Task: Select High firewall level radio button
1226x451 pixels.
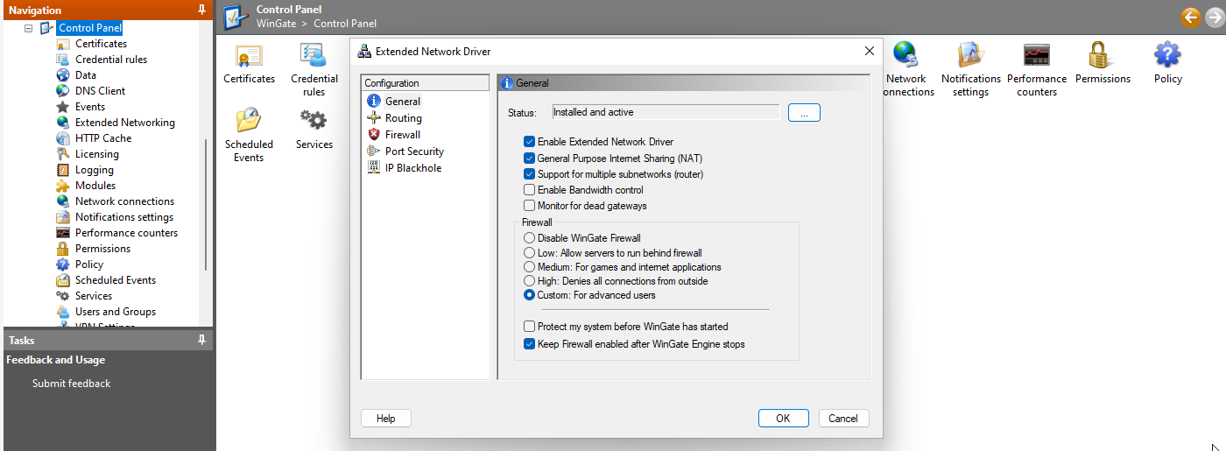Action: click(529, 281)
